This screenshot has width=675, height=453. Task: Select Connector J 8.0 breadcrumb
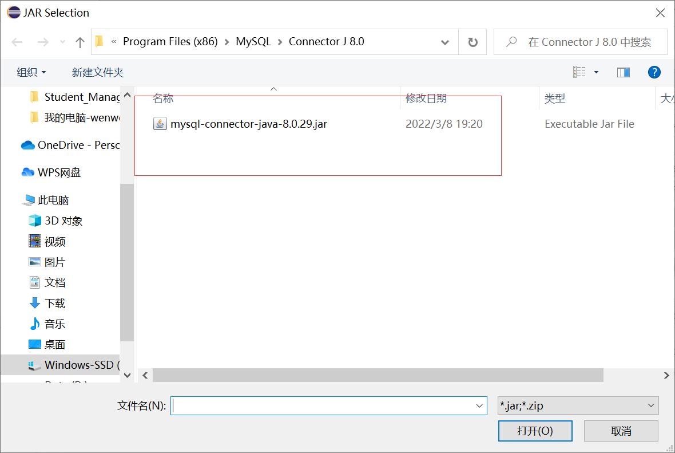pyautogui.click(x=326, y=41)
